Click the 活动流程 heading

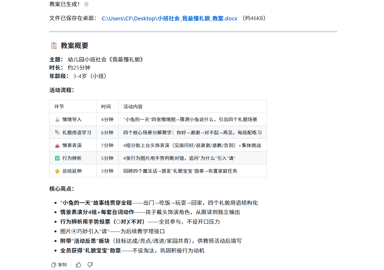coord(62,90)
